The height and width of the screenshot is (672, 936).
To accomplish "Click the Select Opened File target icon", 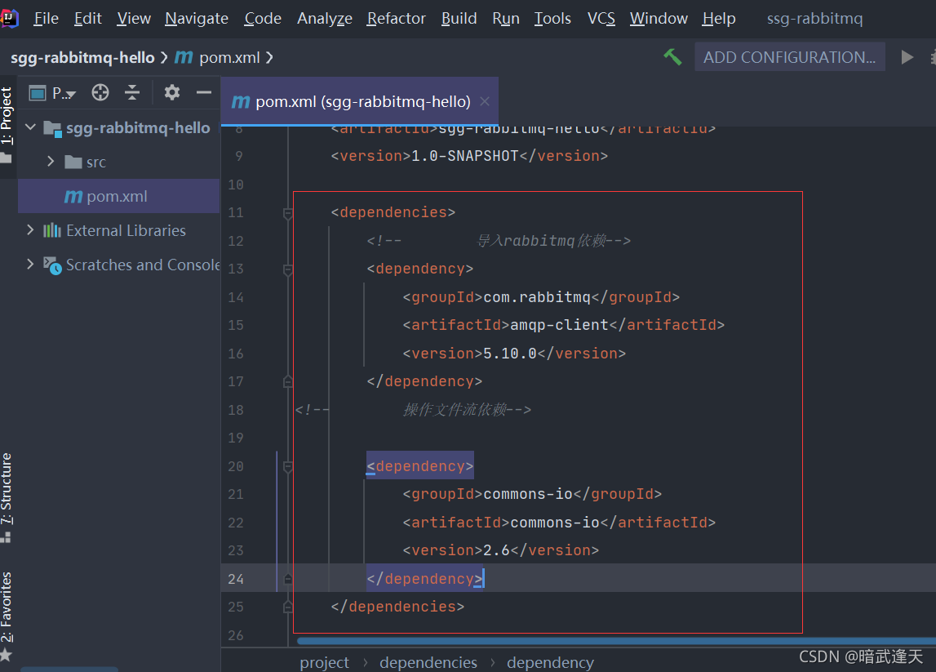I will (x=100, y=92).
